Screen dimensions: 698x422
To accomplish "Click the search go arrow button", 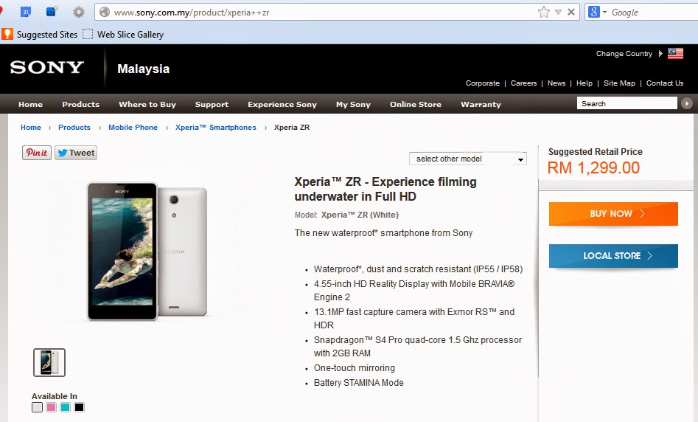I will point(686,103).
